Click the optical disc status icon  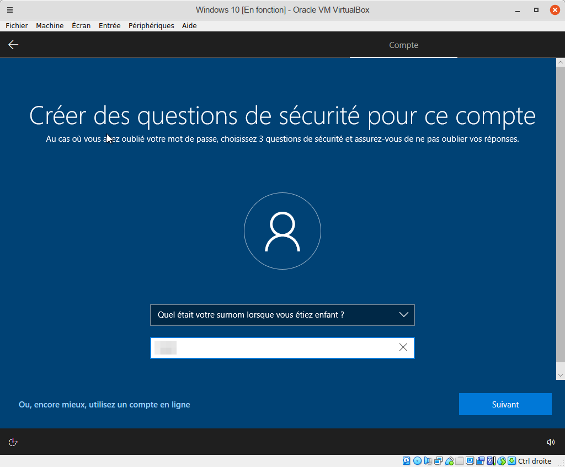(x=417, y=461)
